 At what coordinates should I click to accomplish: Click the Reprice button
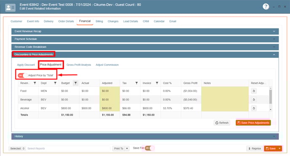pyautogui.click(x=255, y=148)
